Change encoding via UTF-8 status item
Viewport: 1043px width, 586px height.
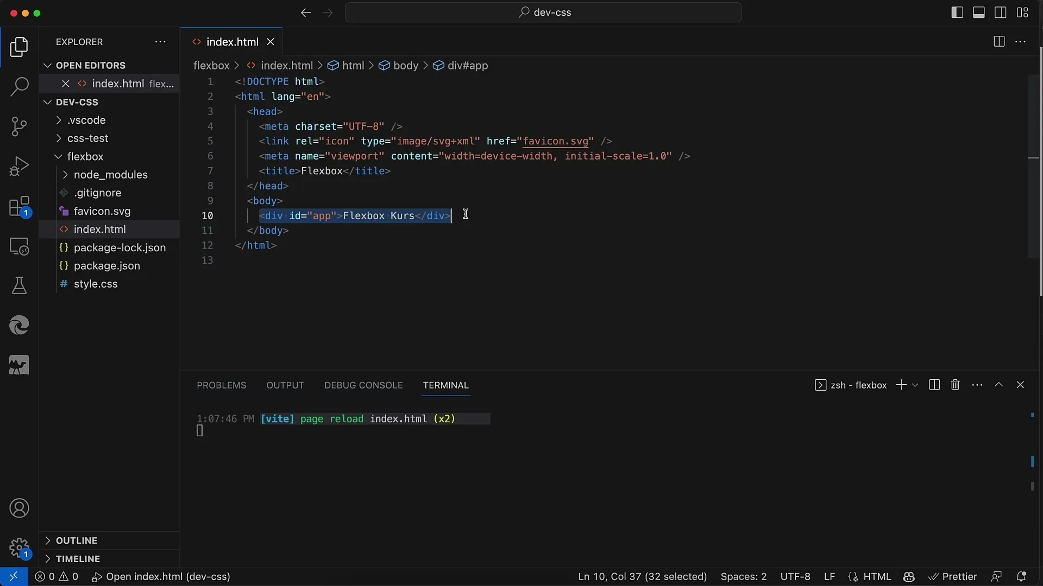pyautogui.click(x=795, y=576)
